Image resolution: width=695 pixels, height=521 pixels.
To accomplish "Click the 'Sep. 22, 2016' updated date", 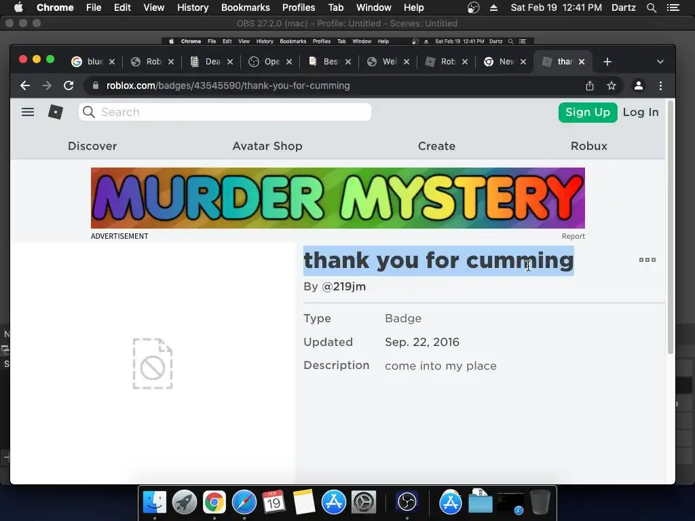I will [422, 342].
